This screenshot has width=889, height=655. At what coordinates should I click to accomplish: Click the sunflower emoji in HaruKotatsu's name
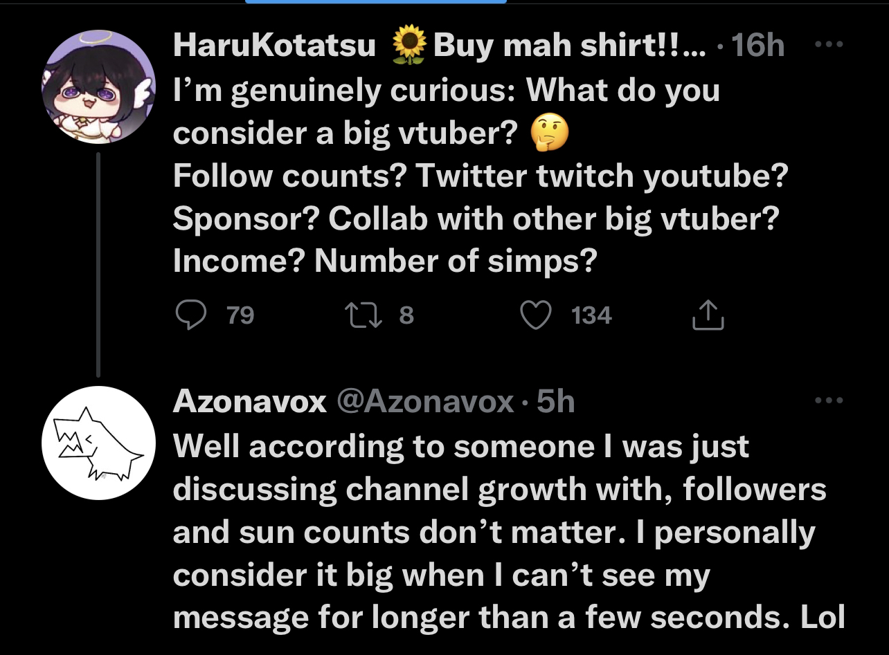coord(409,47)
